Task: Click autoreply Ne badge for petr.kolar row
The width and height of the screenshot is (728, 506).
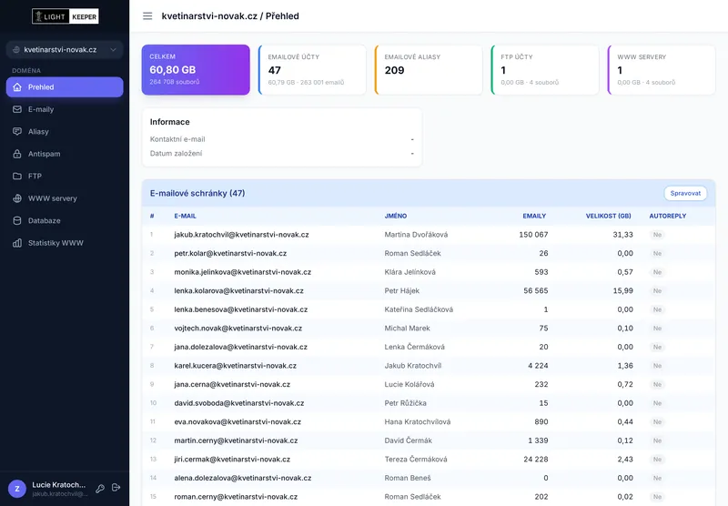Action: [x=657, y=254]
